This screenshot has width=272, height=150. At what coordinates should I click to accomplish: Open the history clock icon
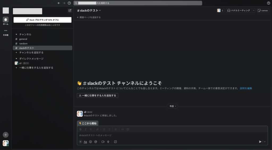[69, 3]
